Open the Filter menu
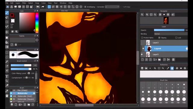 24,3
